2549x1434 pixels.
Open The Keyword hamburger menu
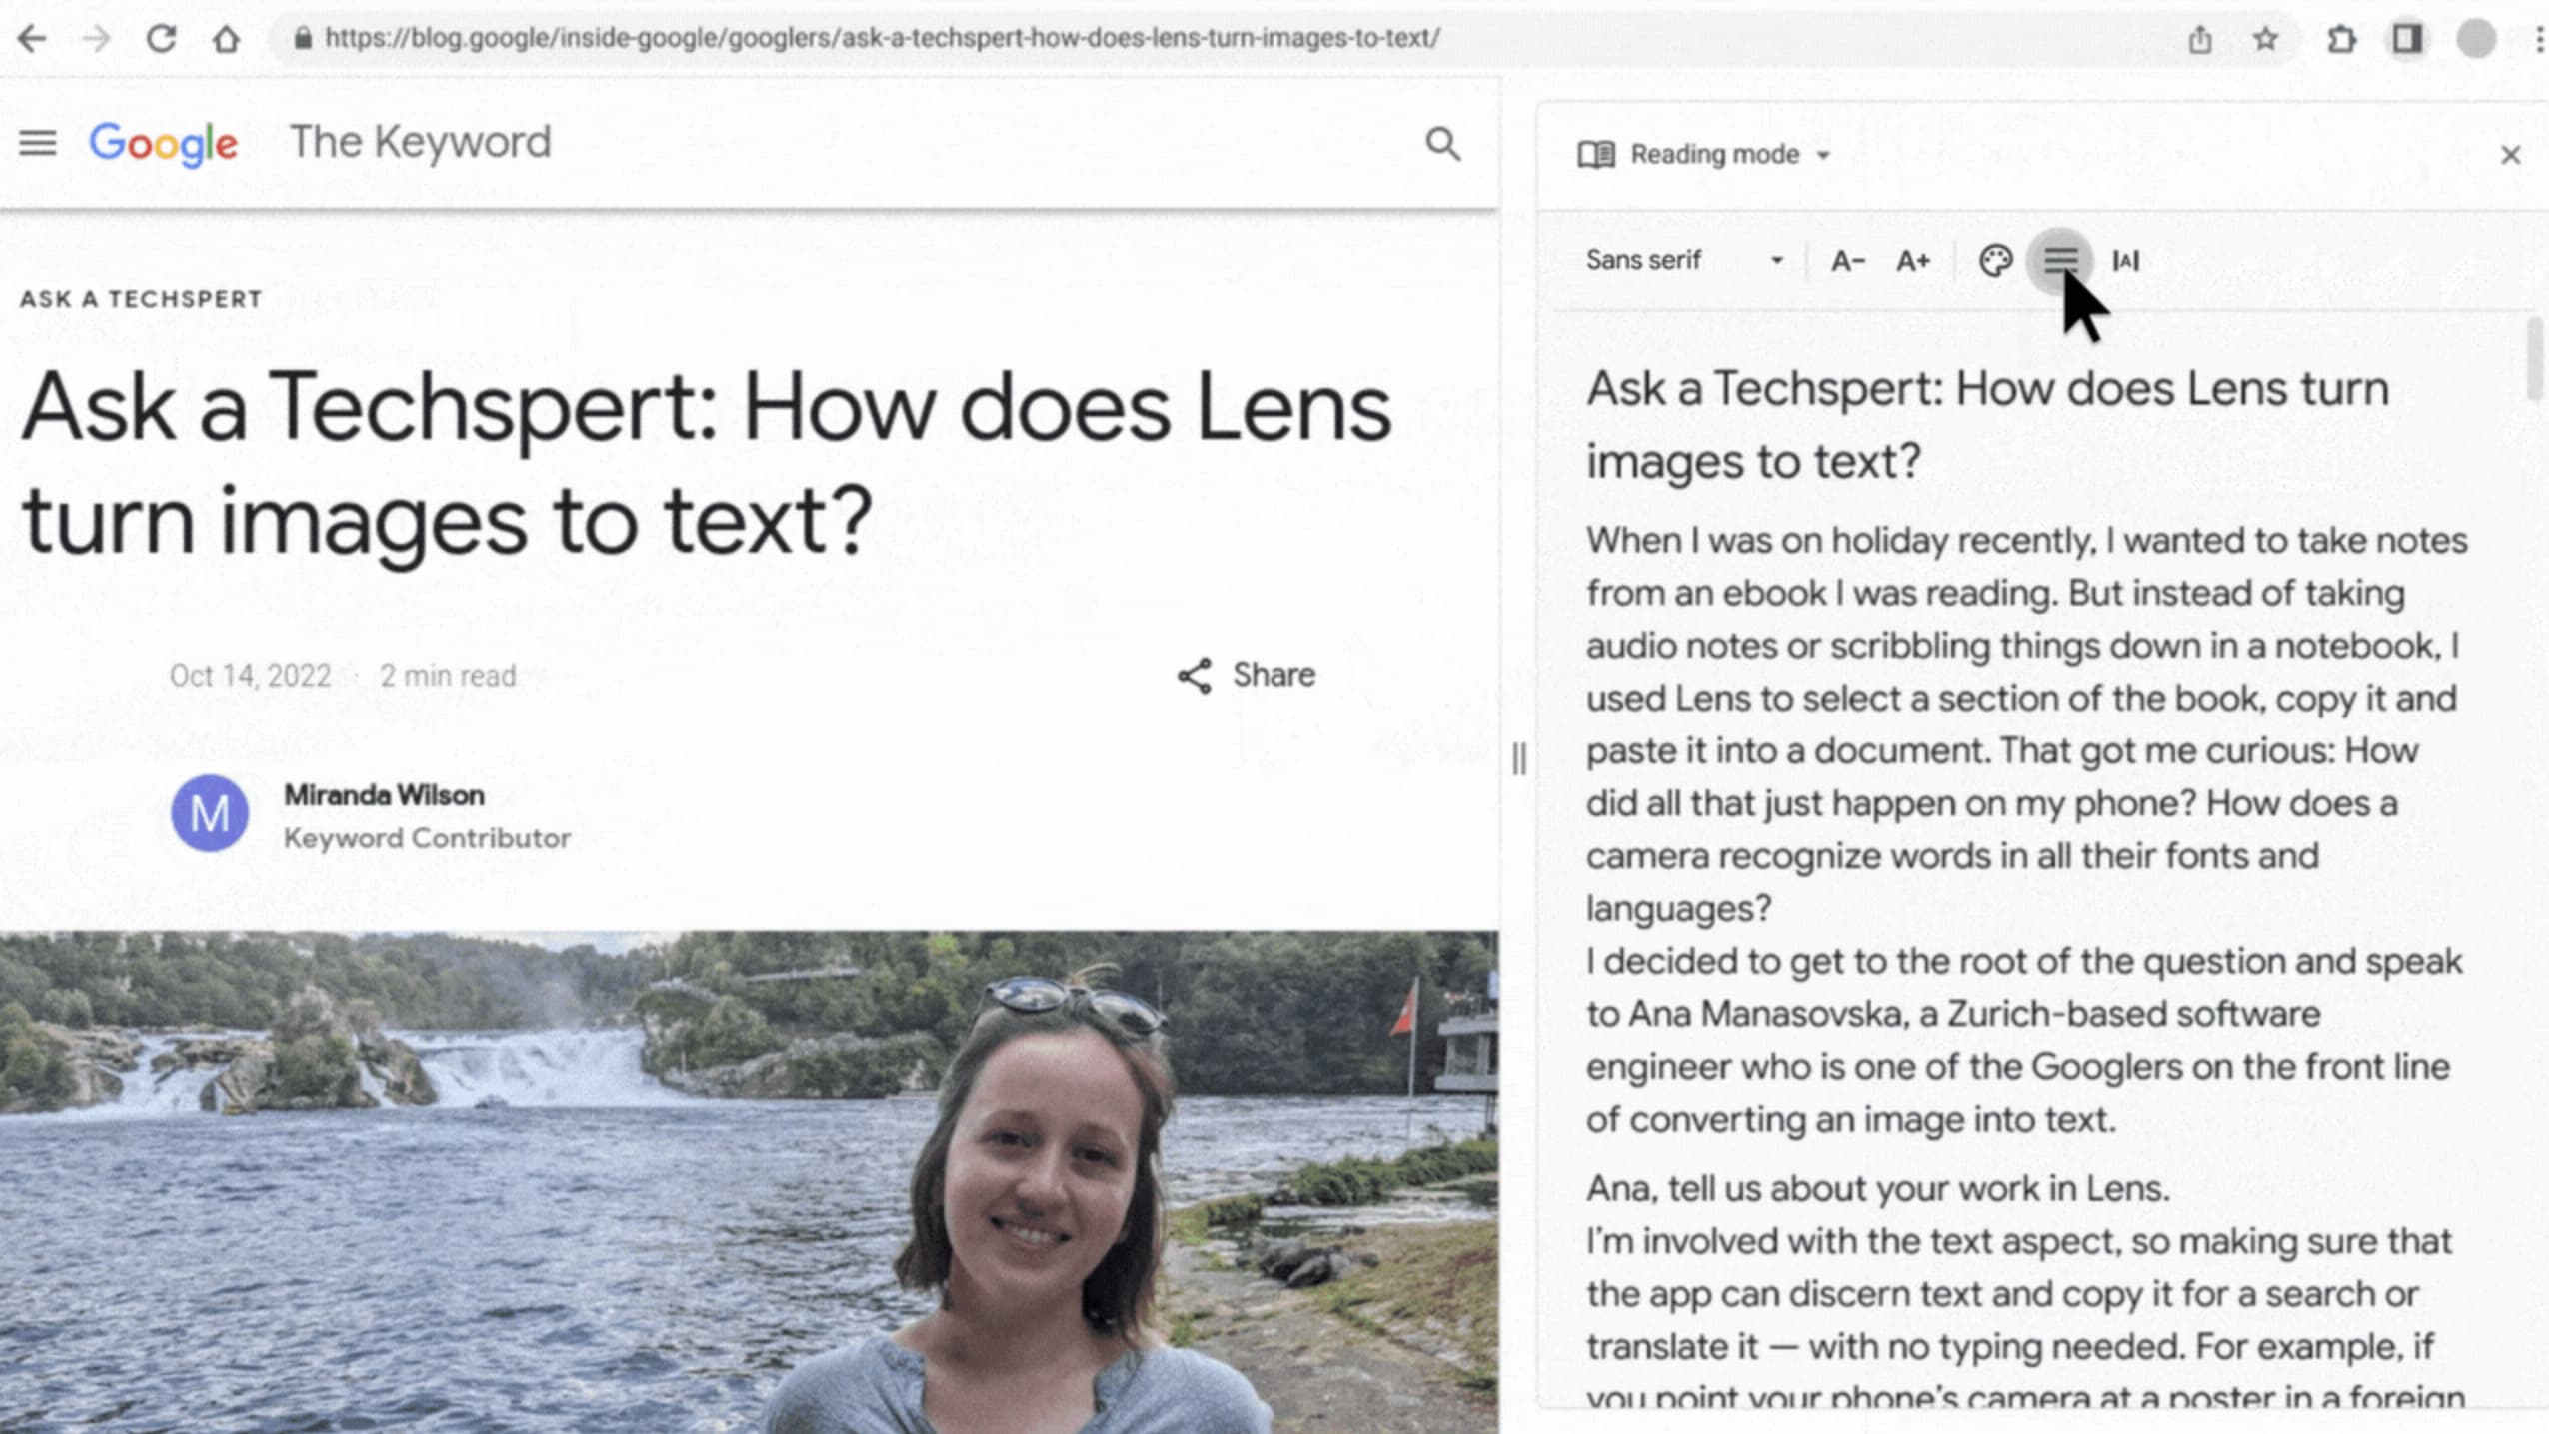click(x=38, y=143)
